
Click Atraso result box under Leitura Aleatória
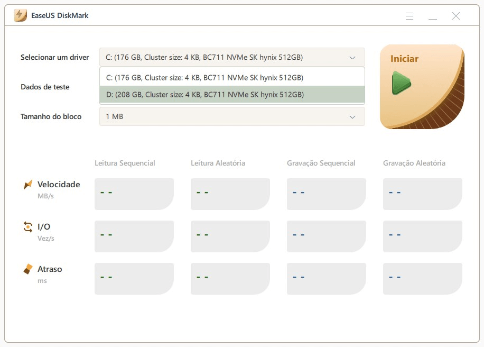pyautogui.click(x=230, y=279)
